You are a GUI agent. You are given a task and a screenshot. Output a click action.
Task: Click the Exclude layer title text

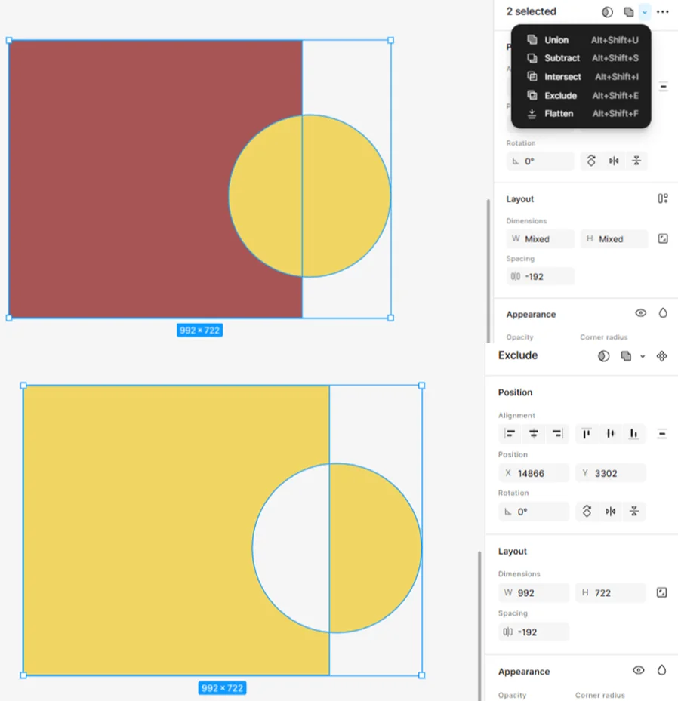(518, 355)
